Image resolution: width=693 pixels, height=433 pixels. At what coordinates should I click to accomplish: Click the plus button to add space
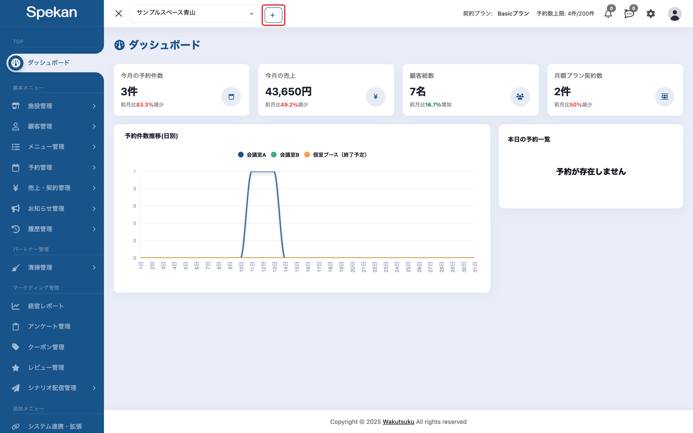pos(273,15)
